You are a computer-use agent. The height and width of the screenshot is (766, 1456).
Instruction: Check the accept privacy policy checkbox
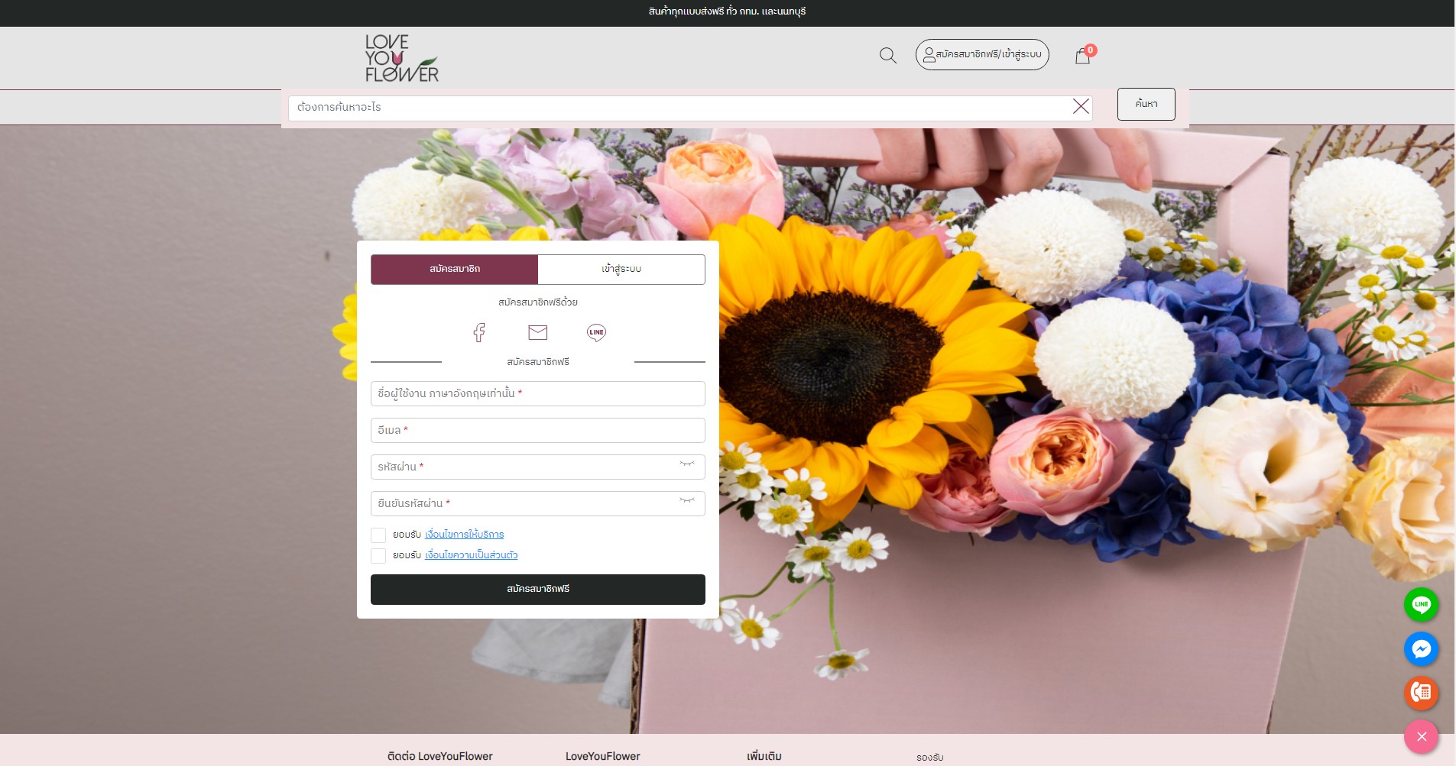(x=378, y=555)
